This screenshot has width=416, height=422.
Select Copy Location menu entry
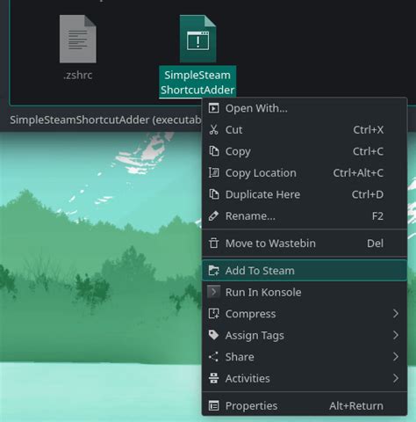pos(305,172)
